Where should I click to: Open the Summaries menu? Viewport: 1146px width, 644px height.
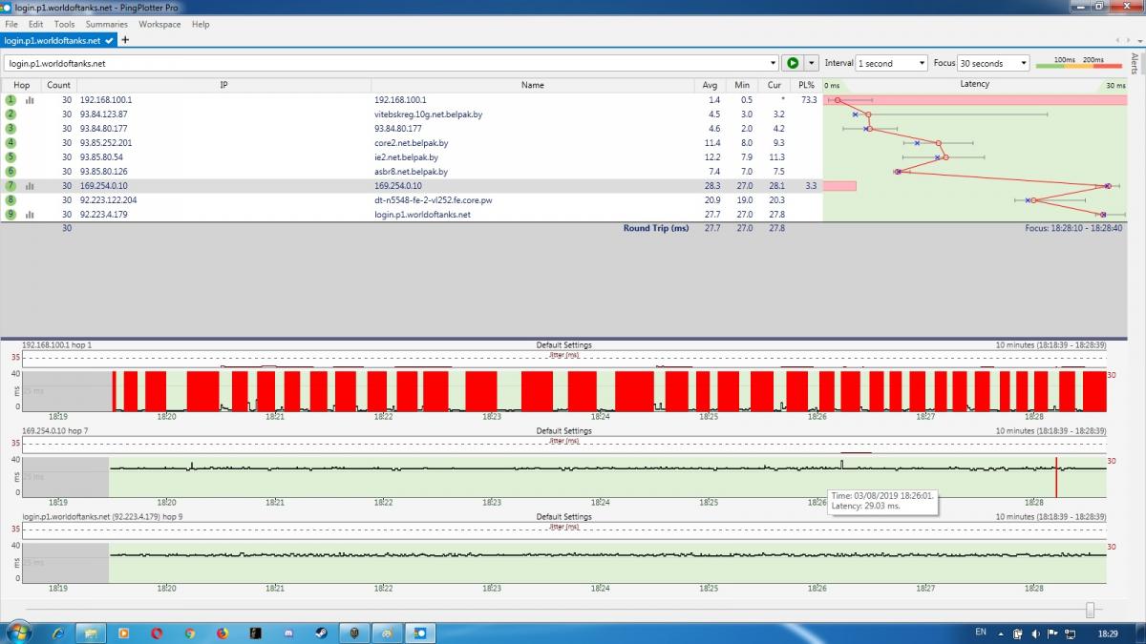106,24
